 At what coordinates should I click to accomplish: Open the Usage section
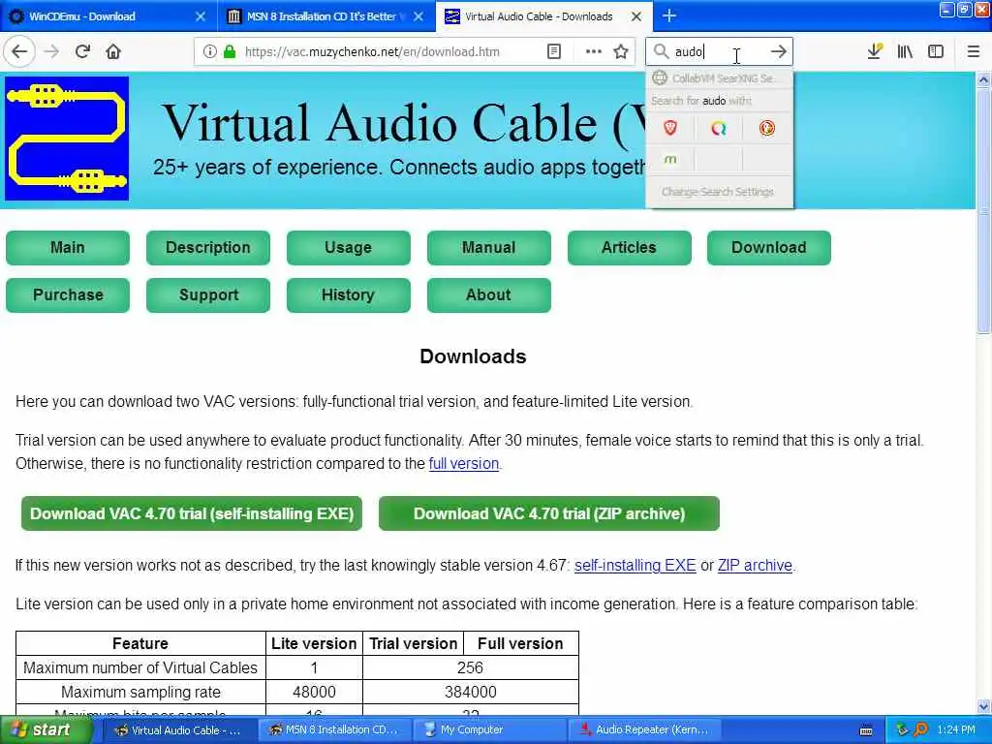pos(349,247)
